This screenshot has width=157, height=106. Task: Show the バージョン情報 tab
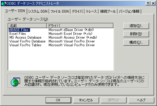(129, 11)
